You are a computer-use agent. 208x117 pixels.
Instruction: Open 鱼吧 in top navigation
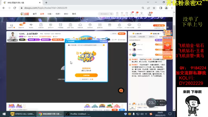tap(74, 14)
